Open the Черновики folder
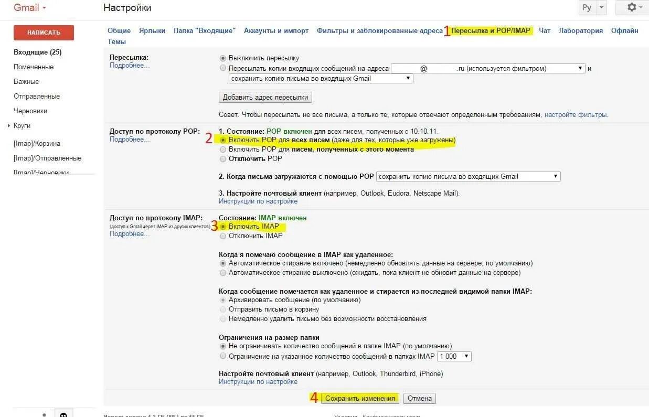 pos(30,111)
